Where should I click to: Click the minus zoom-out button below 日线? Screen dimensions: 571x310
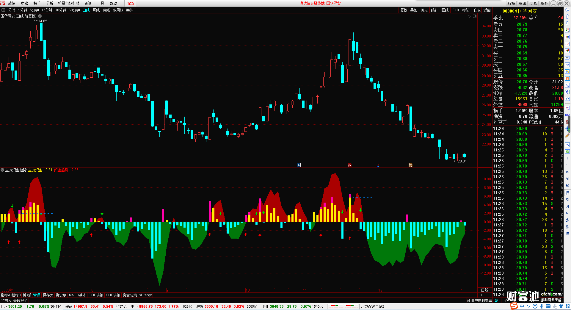coord(489,295)
